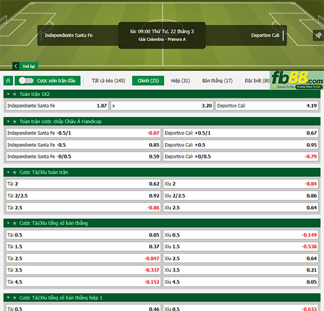Image resolution: width=324 pixels, height=311 pixels.
Task: Choose Tài 2/2.5 at 0.92
Action: [x=83, y=196]
